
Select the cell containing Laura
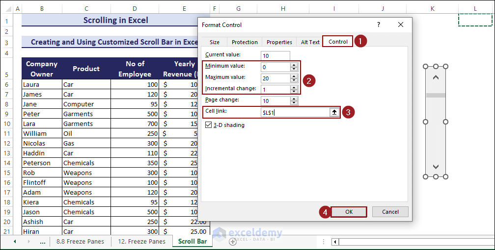[42, 84]
